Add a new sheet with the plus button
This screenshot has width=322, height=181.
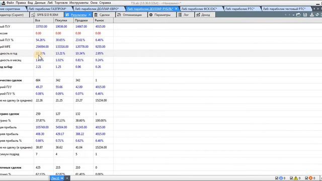pos(67,178)
